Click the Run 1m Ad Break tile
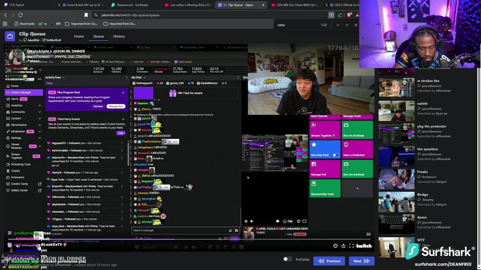The width and height of the screenshot is (481, 270). click(x=357, y=129)
